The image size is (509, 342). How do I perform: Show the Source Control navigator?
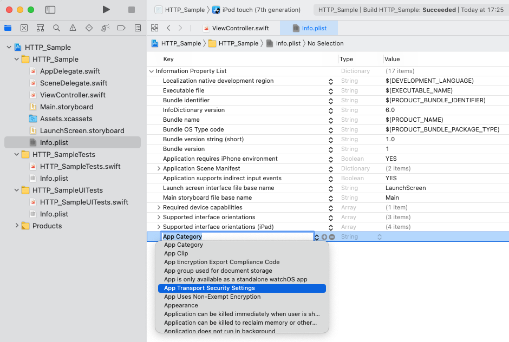click(24, 28)
